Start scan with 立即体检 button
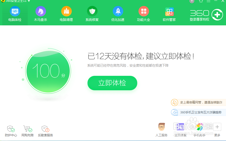Viewport: 226px width, 141px height. [112, 83]
